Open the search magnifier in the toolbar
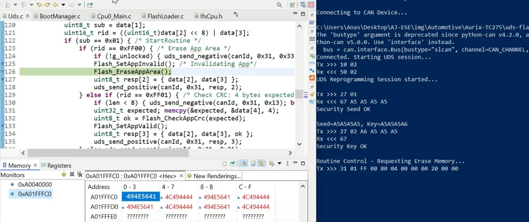 click(x=279, y=5)
